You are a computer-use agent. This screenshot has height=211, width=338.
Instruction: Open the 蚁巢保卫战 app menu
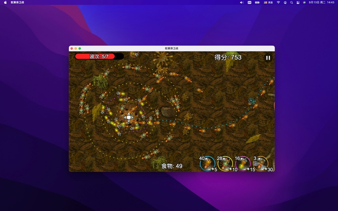click(17, 3)
